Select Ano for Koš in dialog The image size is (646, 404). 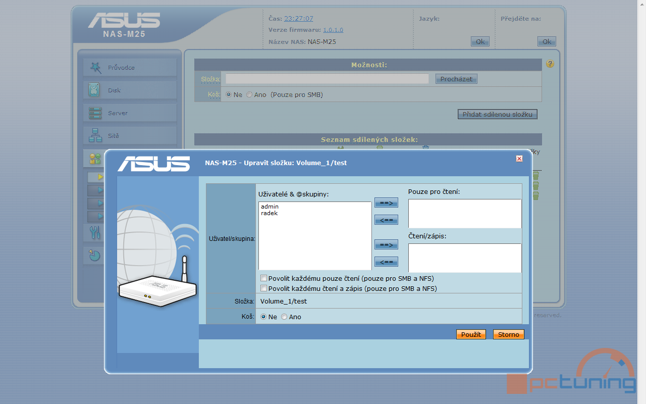[284, 317]
